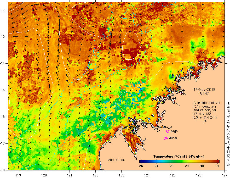Click the 27 value on temperature scale
This screenshot has width=230, height=178.
tap(156, 166)
